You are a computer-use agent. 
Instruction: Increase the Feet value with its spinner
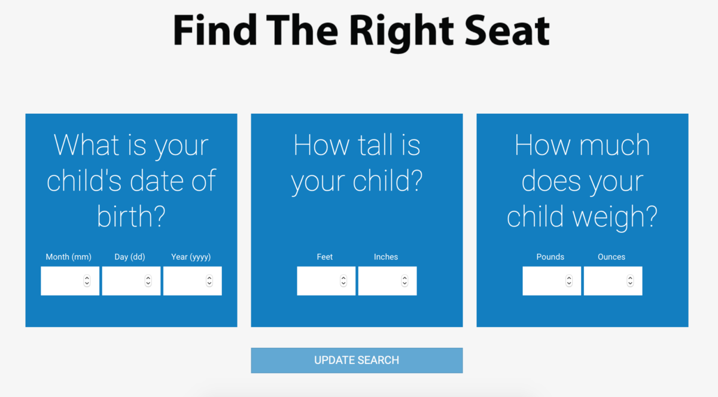click(x=345, y=277)
